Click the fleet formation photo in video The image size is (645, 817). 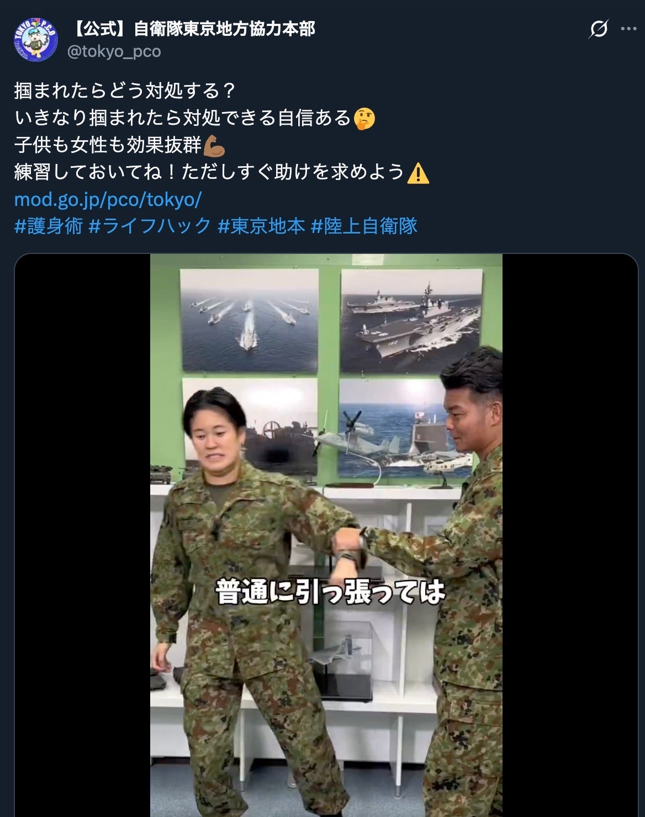click(250, 320)
